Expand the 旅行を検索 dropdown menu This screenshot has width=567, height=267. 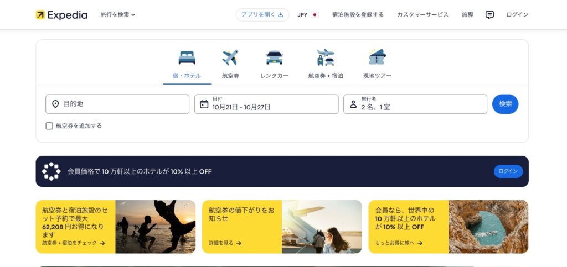117,15
